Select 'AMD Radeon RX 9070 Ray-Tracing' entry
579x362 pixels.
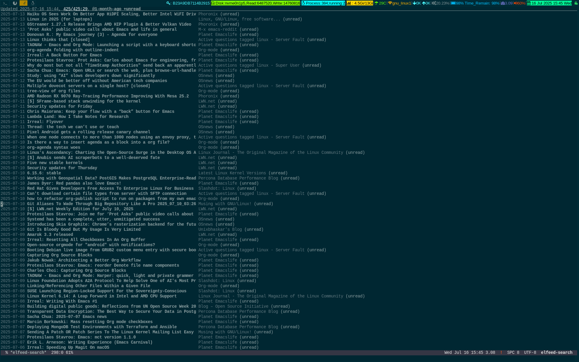point(108,96)
